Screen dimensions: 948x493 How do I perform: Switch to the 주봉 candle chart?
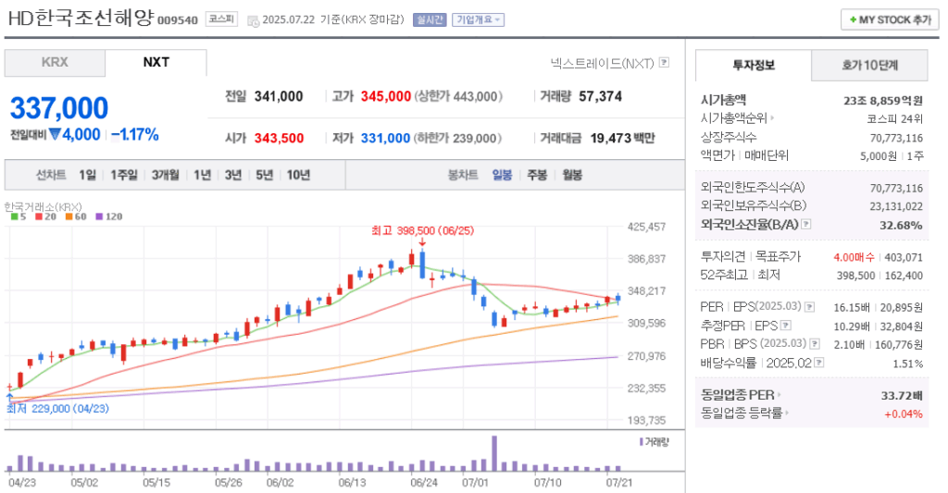[537, 175]
